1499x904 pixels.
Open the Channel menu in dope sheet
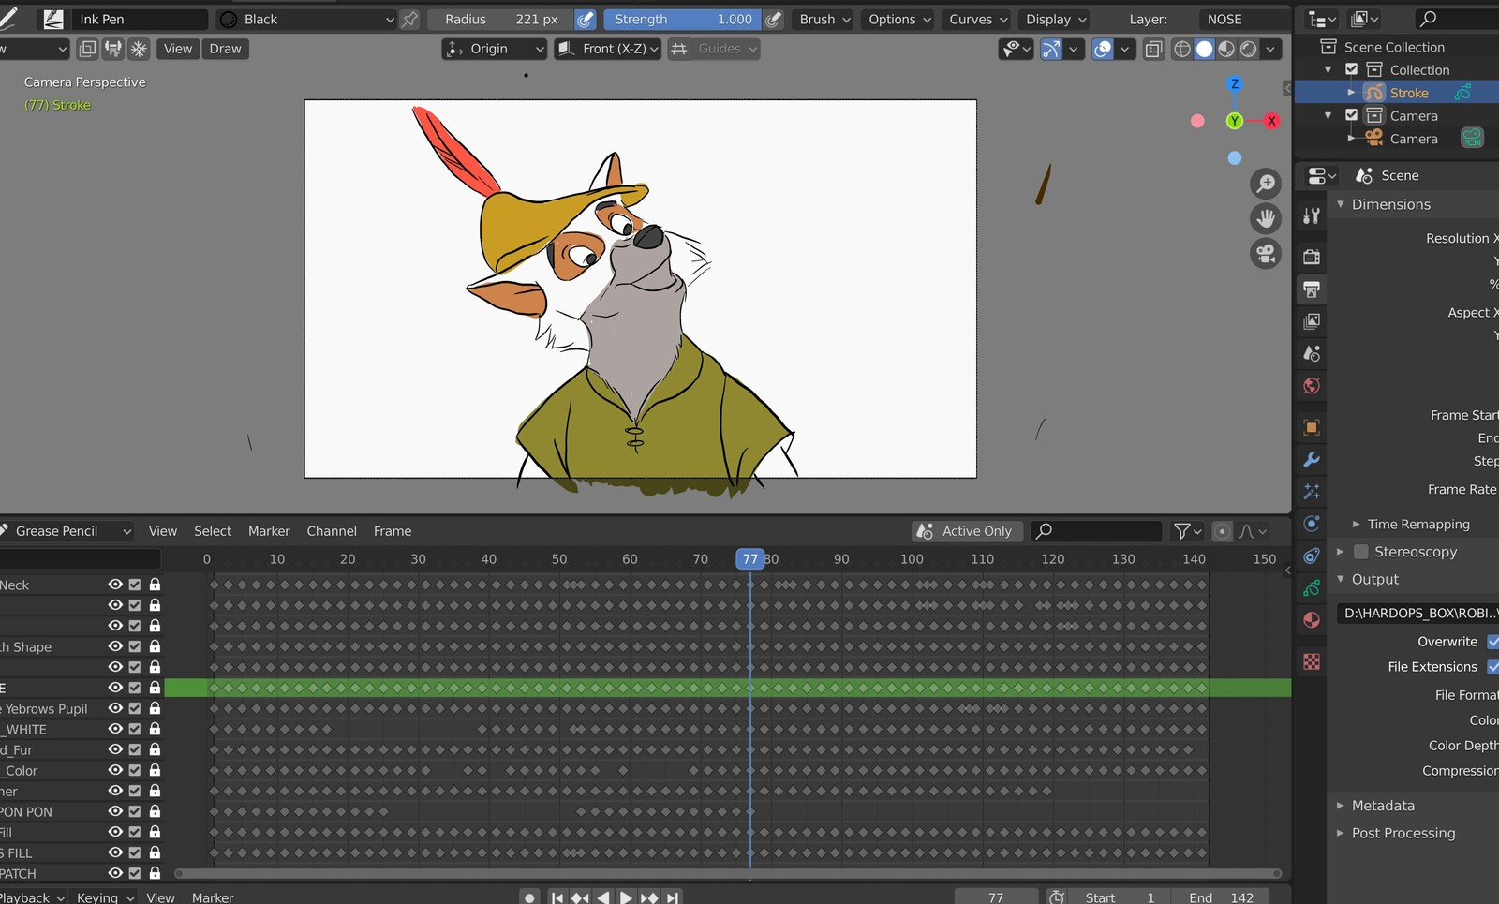tap(332, 531)
